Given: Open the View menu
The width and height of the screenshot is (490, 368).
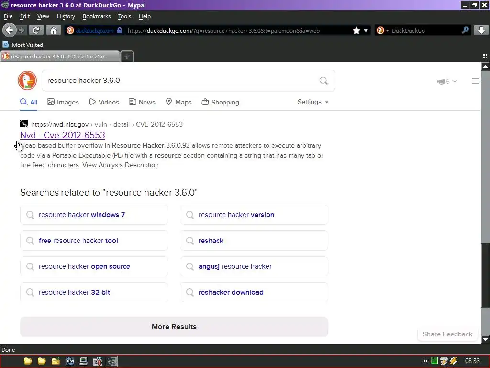Looking at the screenshot, I should pyautogui.click(x=43, y=16).
